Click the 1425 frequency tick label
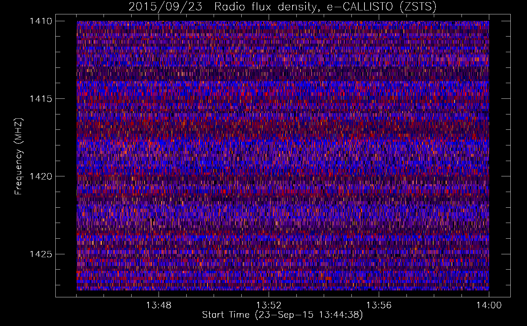 click(x=41, y=254)
